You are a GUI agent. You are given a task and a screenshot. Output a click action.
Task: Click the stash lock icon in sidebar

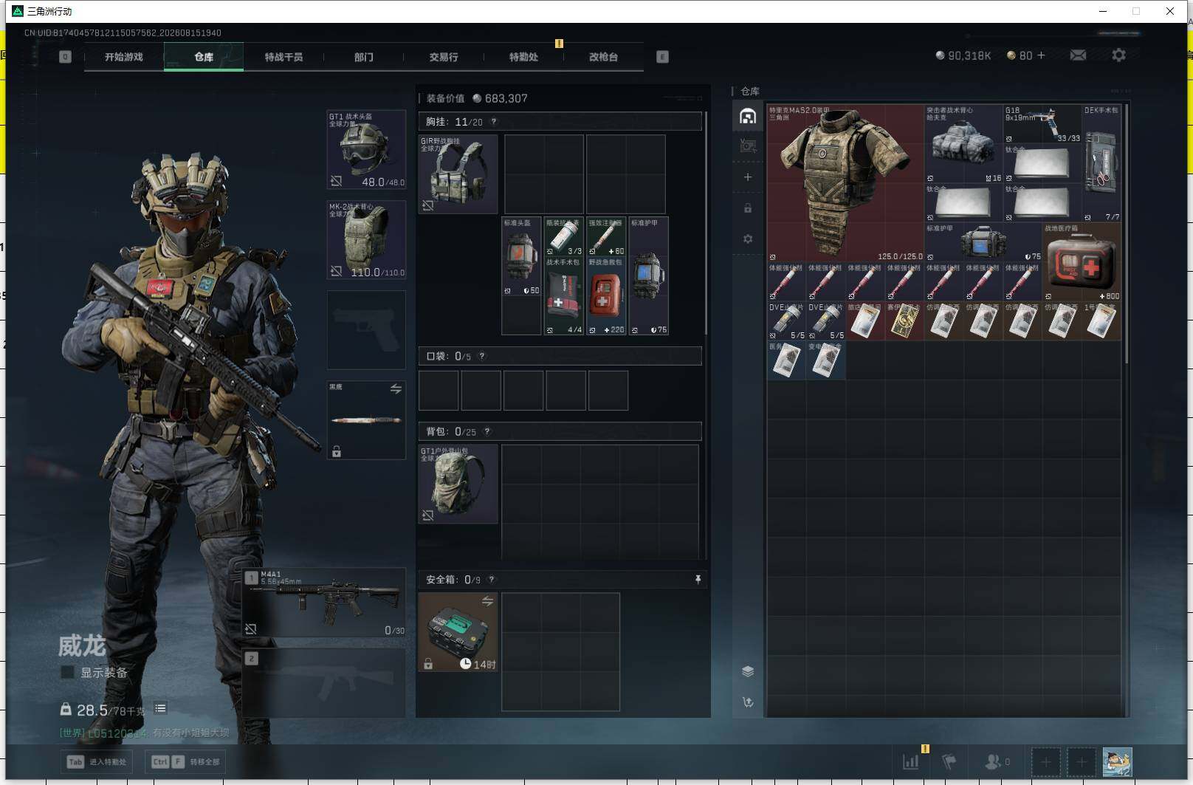coord(748,208)
